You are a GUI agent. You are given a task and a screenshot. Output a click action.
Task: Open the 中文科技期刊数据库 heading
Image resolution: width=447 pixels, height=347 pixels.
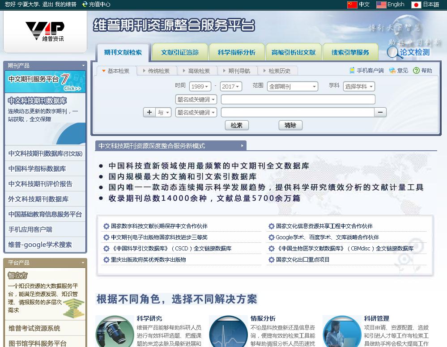37,101
